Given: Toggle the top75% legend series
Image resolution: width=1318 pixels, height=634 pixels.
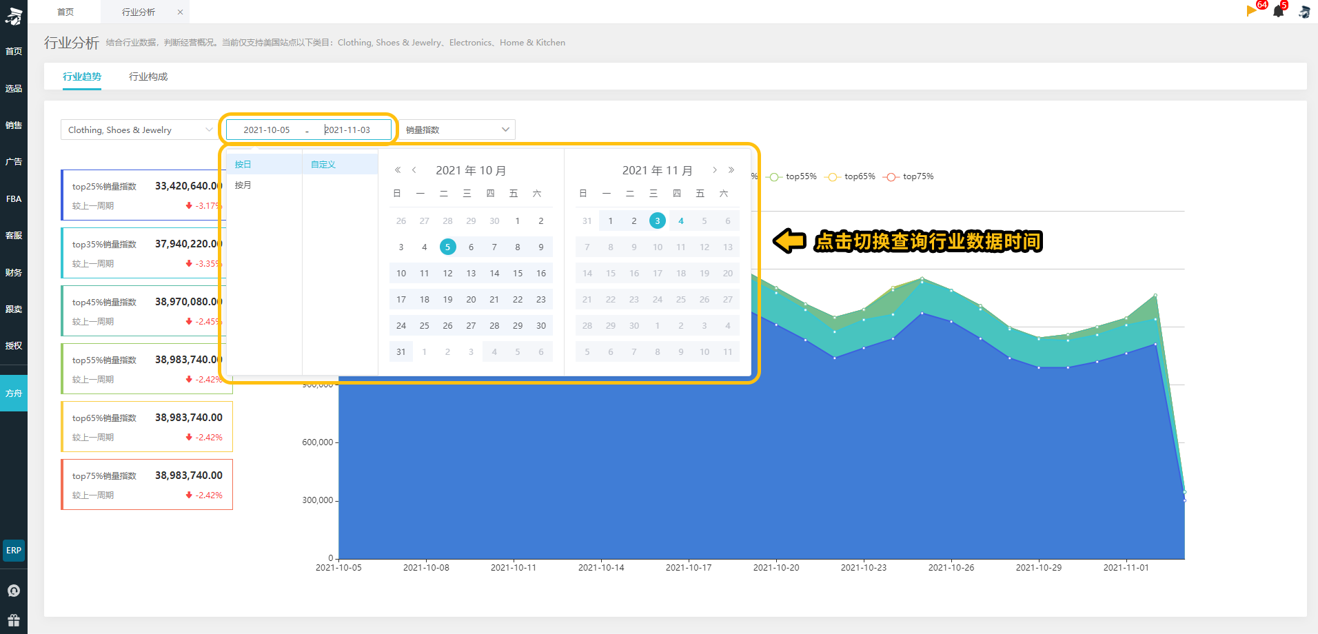Looking at the screenshot, I should point(909,177).
